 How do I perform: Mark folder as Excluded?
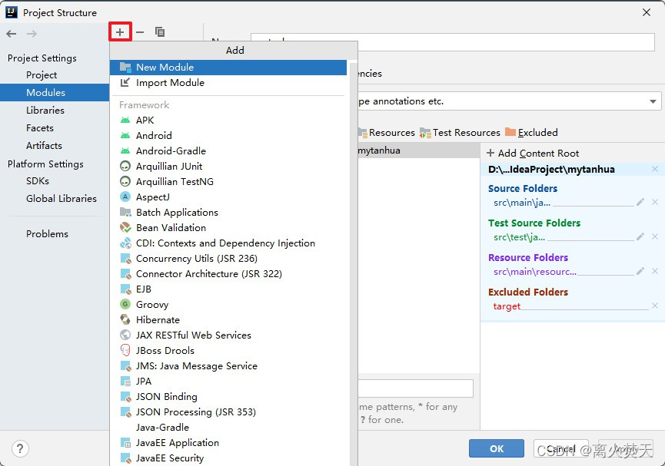(531, 133)
